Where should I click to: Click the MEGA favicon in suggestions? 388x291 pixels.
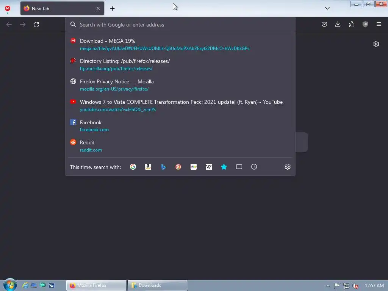pos(73,41)
